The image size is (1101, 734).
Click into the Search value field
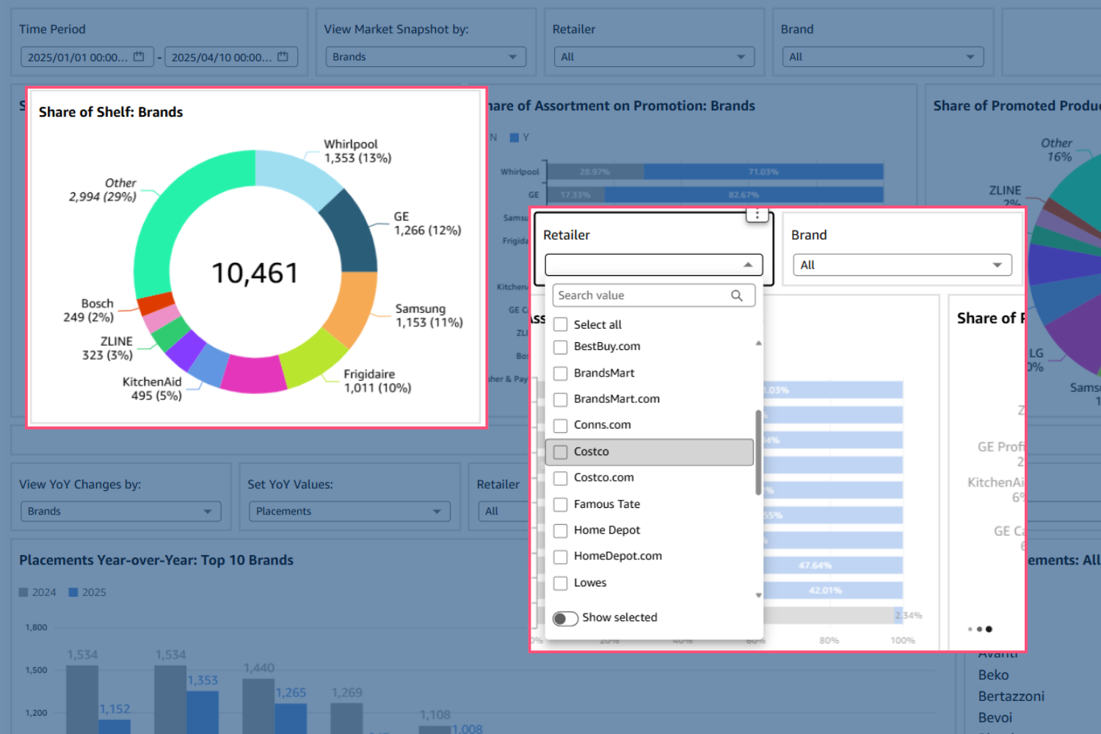(x=639, y=295)
